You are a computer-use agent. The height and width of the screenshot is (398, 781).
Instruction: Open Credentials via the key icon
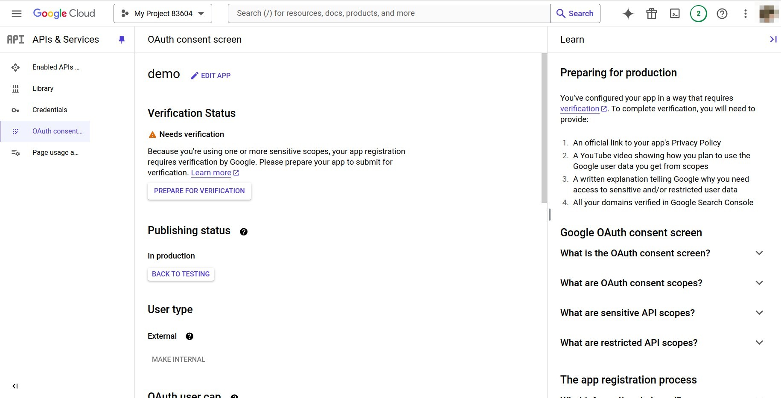[x=15, y=110]
